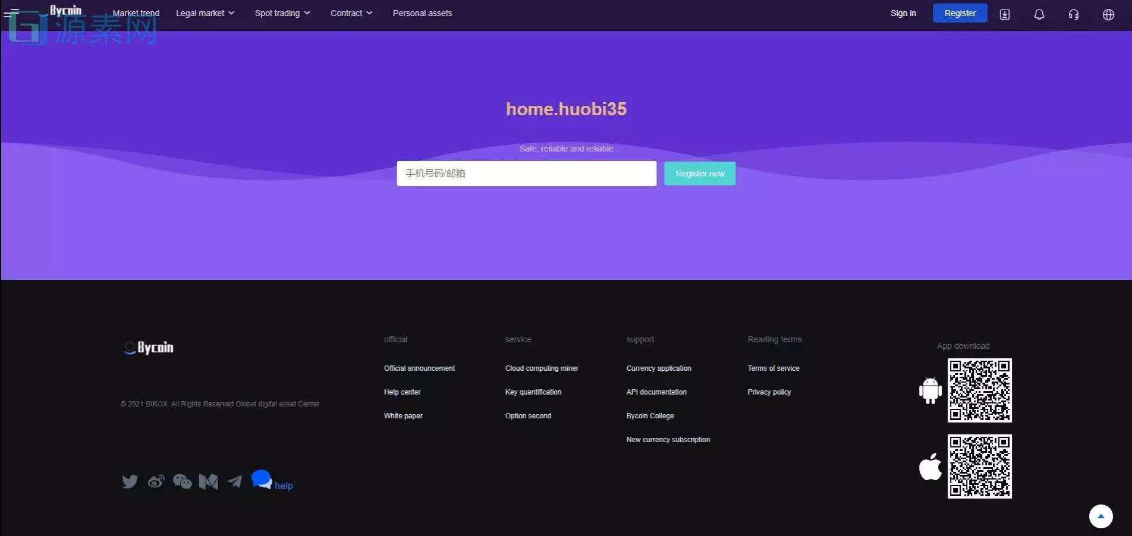Open the Terms of service link
1132x536 pixels.
(773, 368)
